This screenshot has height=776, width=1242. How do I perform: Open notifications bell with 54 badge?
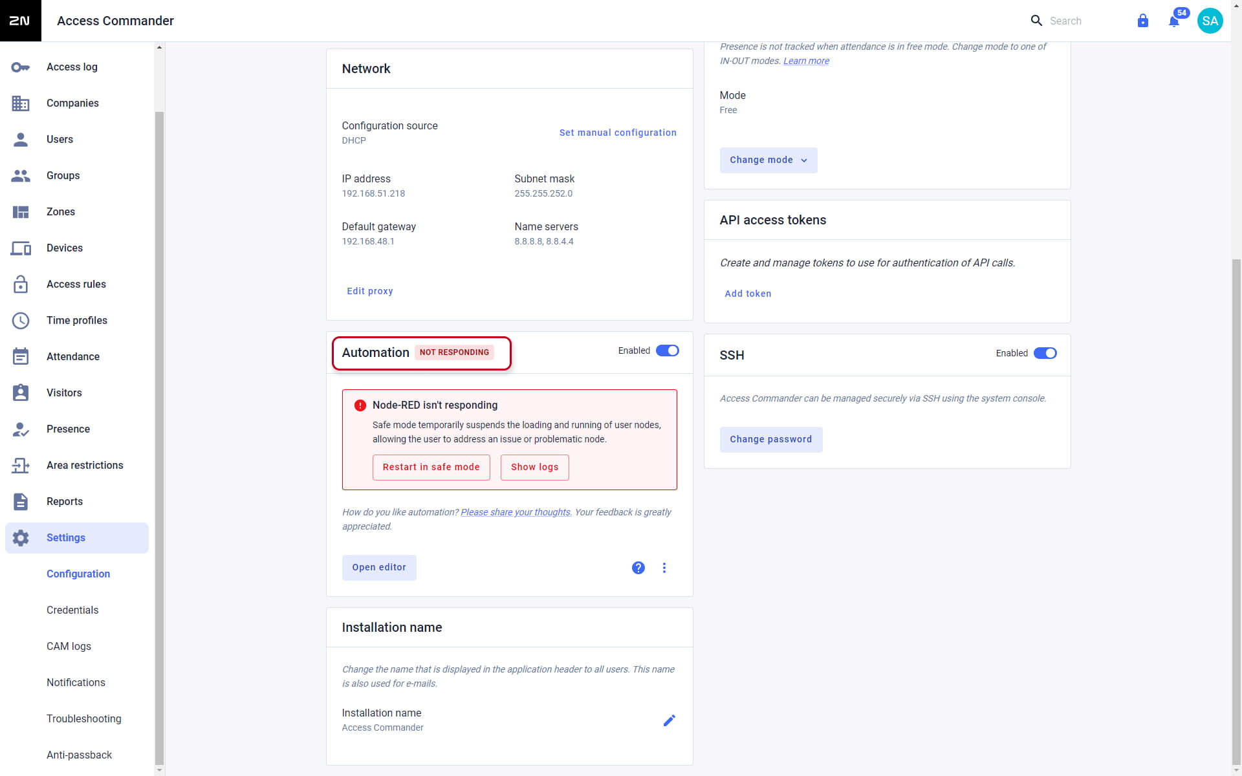1175,21
